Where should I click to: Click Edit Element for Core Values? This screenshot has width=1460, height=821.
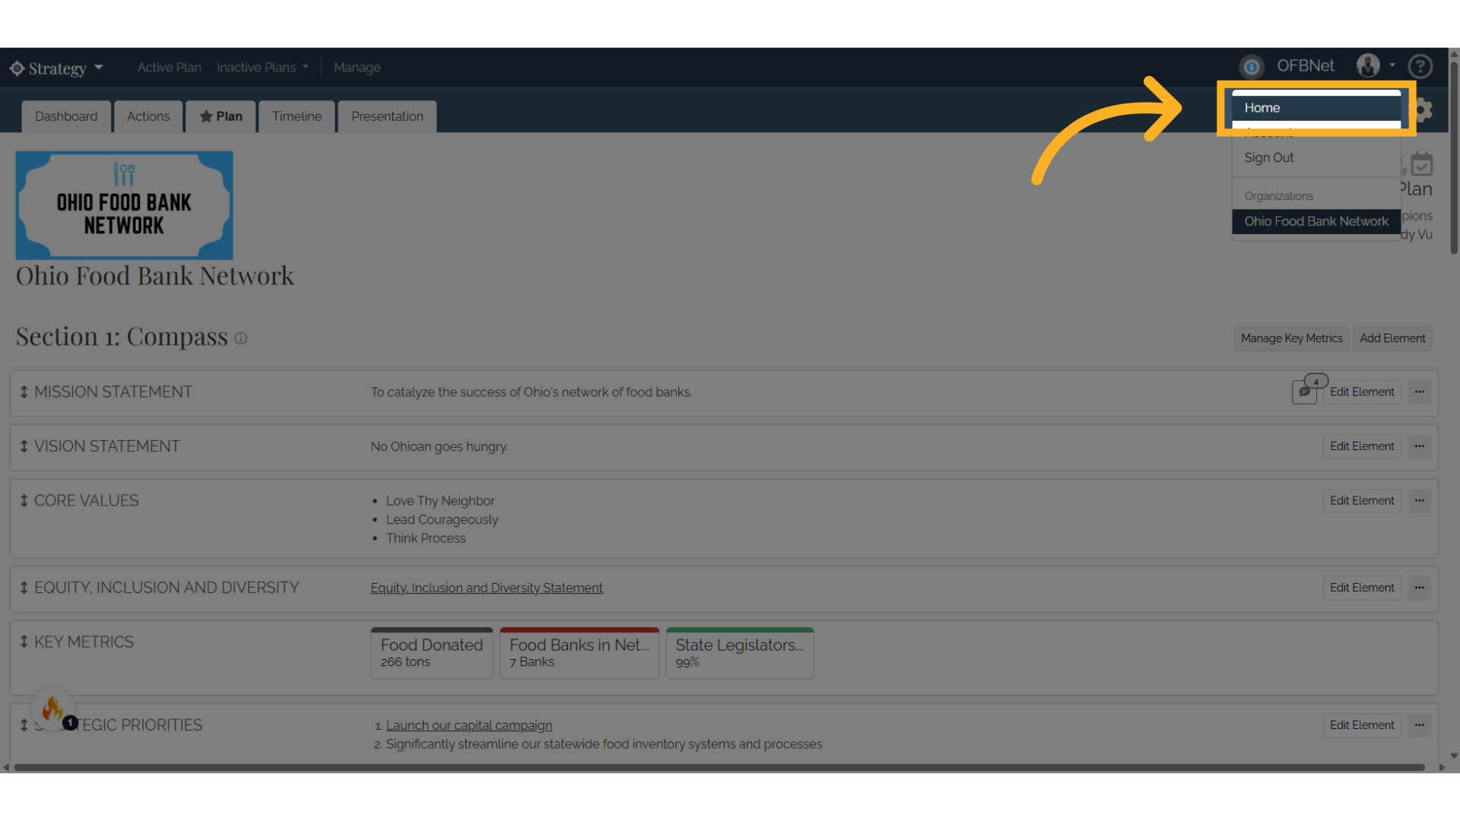tap(1362, 501)
